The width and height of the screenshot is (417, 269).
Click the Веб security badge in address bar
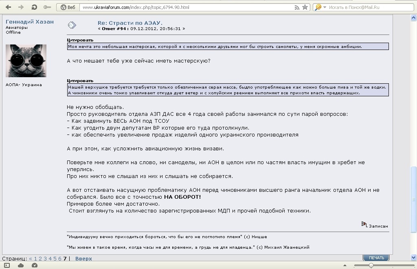coord(68,7)
